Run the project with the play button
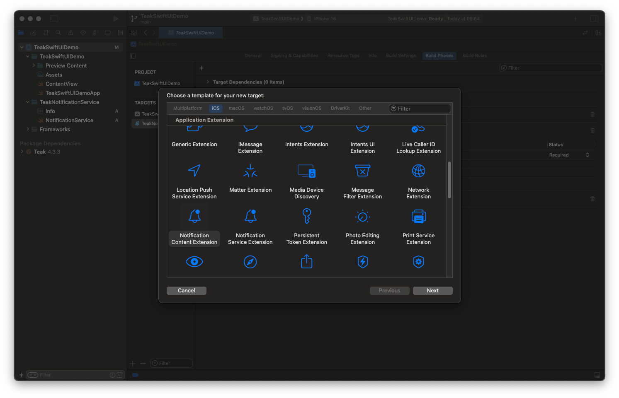 pyautogui.click(x=116, y=19)
